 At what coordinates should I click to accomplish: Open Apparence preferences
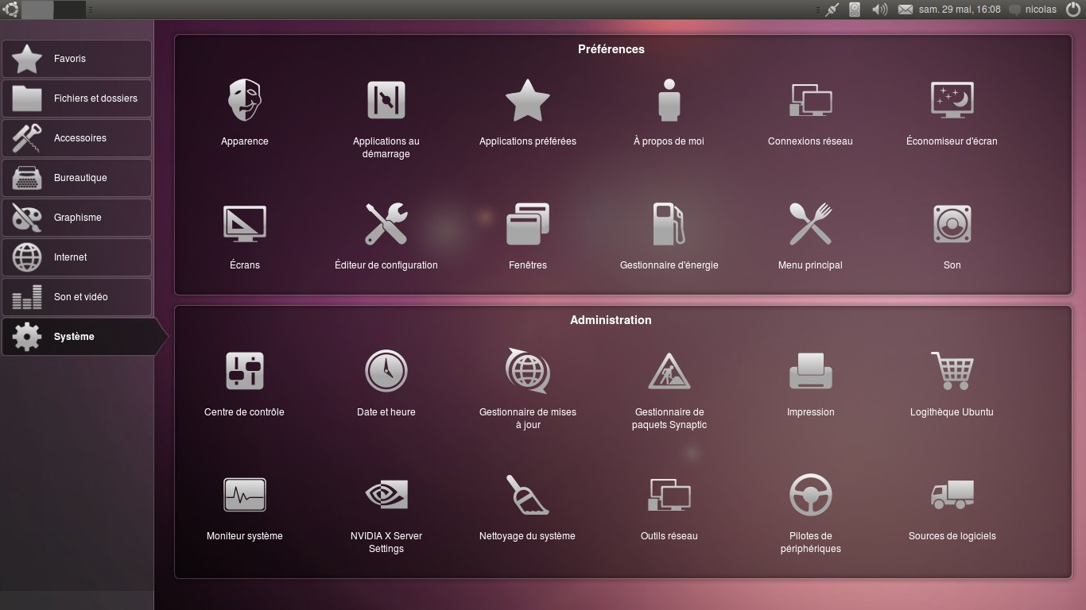(x=245, y=113)
